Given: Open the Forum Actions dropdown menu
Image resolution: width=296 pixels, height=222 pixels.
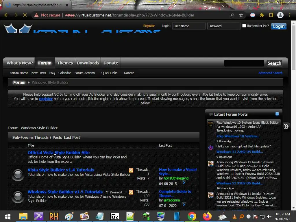Looking at the screenshot, I should (85, 73).
